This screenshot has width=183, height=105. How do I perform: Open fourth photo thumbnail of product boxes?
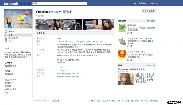[90, 24]
